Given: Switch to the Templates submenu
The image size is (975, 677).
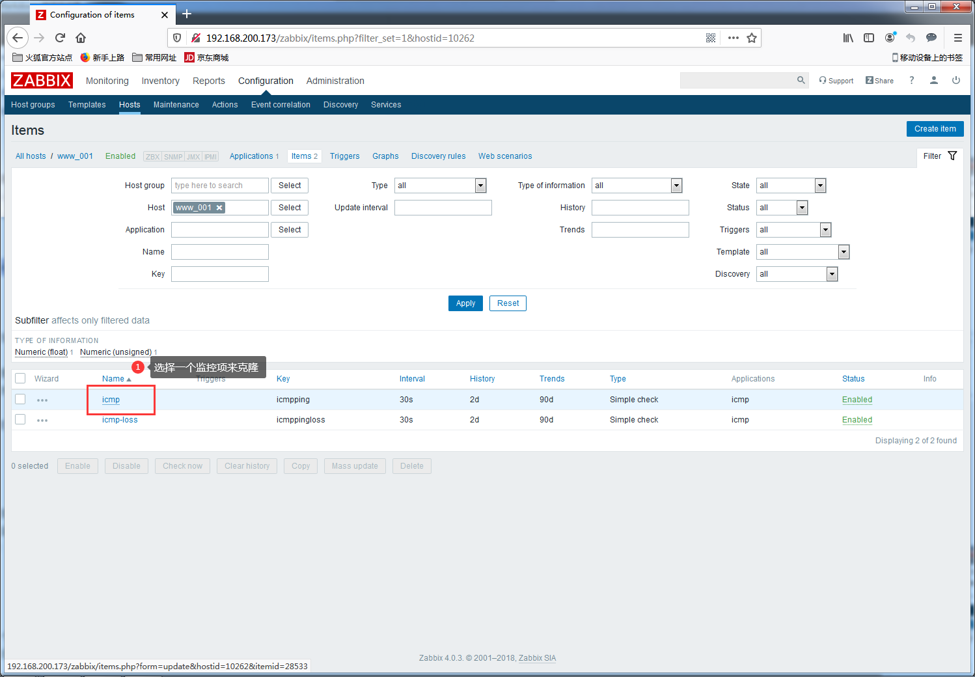Looking at the screenshot, I should 87,105.
